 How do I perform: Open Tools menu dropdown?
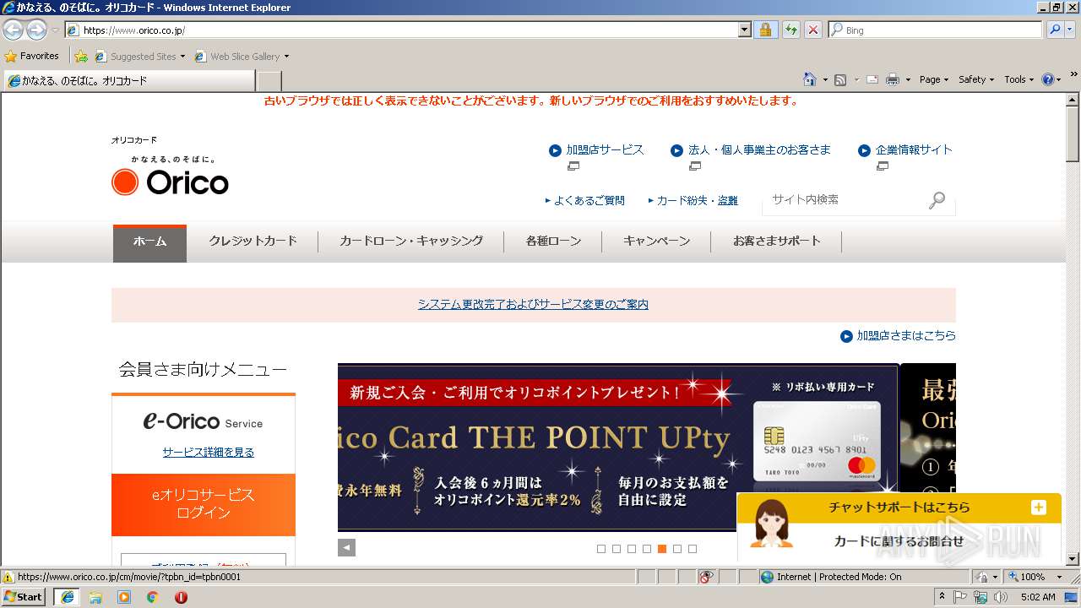pyautogui.click(x=1019, y=79)
